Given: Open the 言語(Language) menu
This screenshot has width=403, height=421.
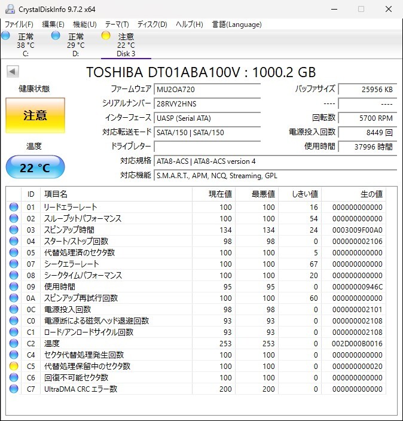Looking at the screenshot, I should [237, 25].
